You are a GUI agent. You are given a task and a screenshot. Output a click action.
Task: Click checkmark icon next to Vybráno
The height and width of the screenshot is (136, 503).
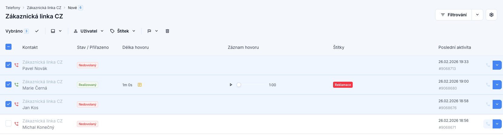[37, 31]
